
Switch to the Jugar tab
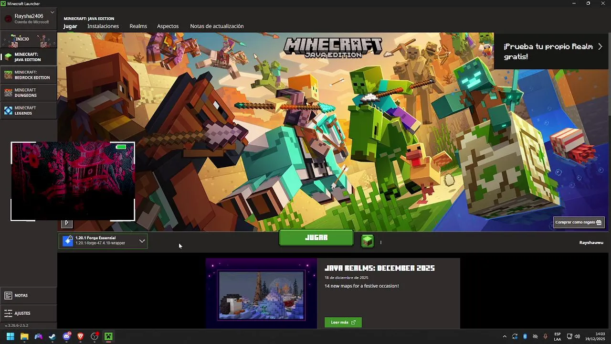(70, 26)
